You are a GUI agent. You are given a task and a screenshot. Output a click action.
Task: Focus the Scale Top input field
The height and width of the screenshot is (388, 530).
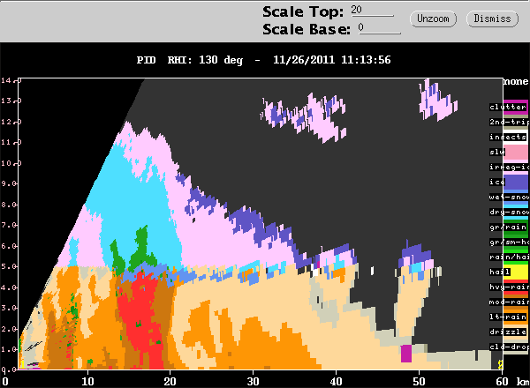[x=372, y=10]
